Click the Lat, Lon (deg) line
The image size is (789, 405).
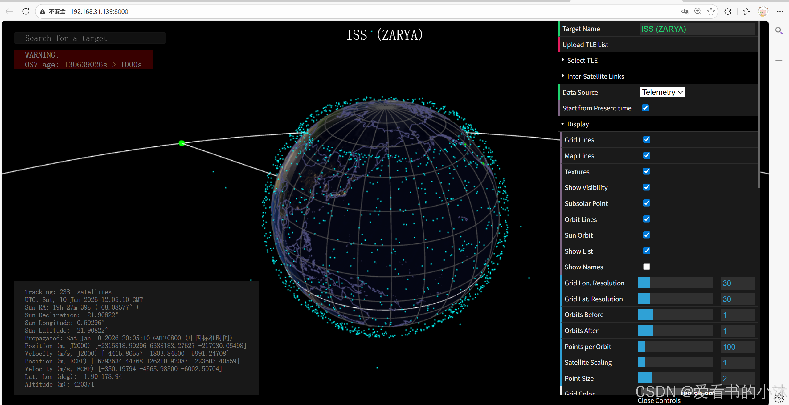coord(73,377)
